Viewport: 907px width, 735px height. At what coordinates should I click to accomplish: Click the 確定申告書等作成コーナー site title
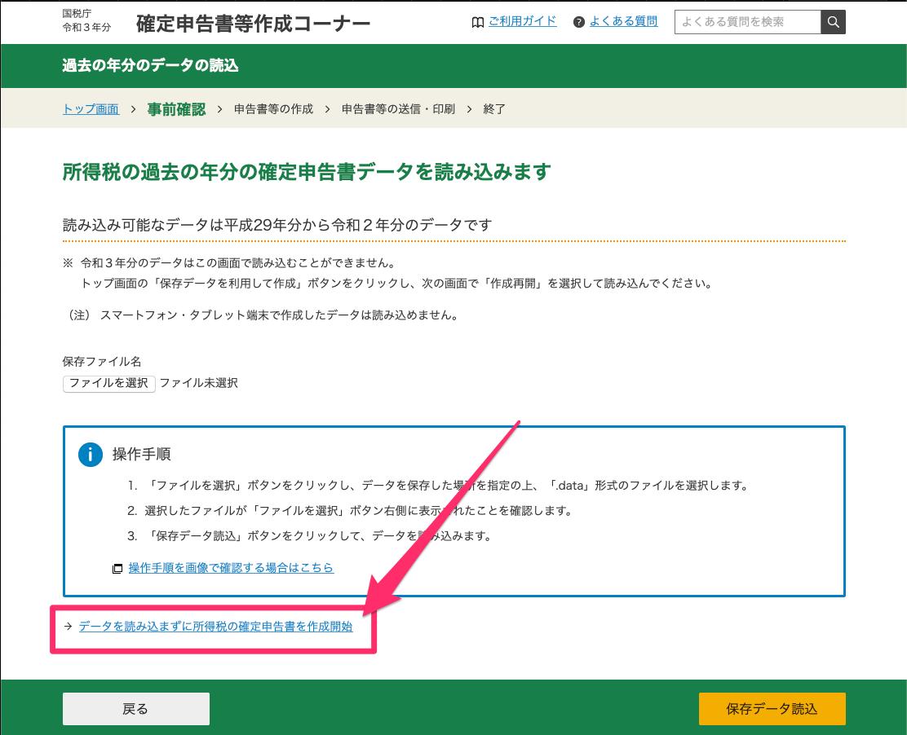tap(254, 24)
